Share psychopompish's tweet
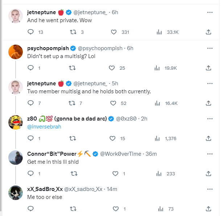 [x=208, y=68]
